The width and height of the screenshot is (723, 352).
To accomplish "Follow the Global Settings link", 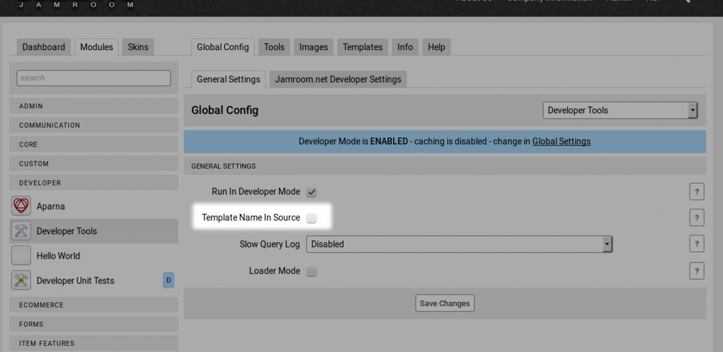I will pyautogui.click(x=561, y=142).
